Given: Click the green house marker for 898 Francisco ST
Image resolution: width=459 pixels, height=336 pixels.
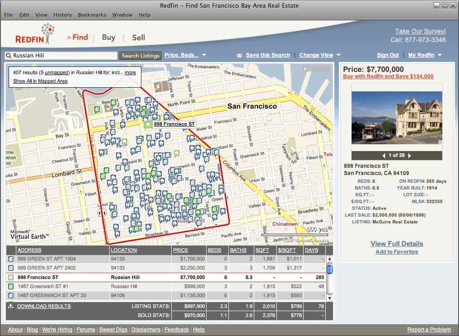Looking at the screenshot, I should click(148, 124).
